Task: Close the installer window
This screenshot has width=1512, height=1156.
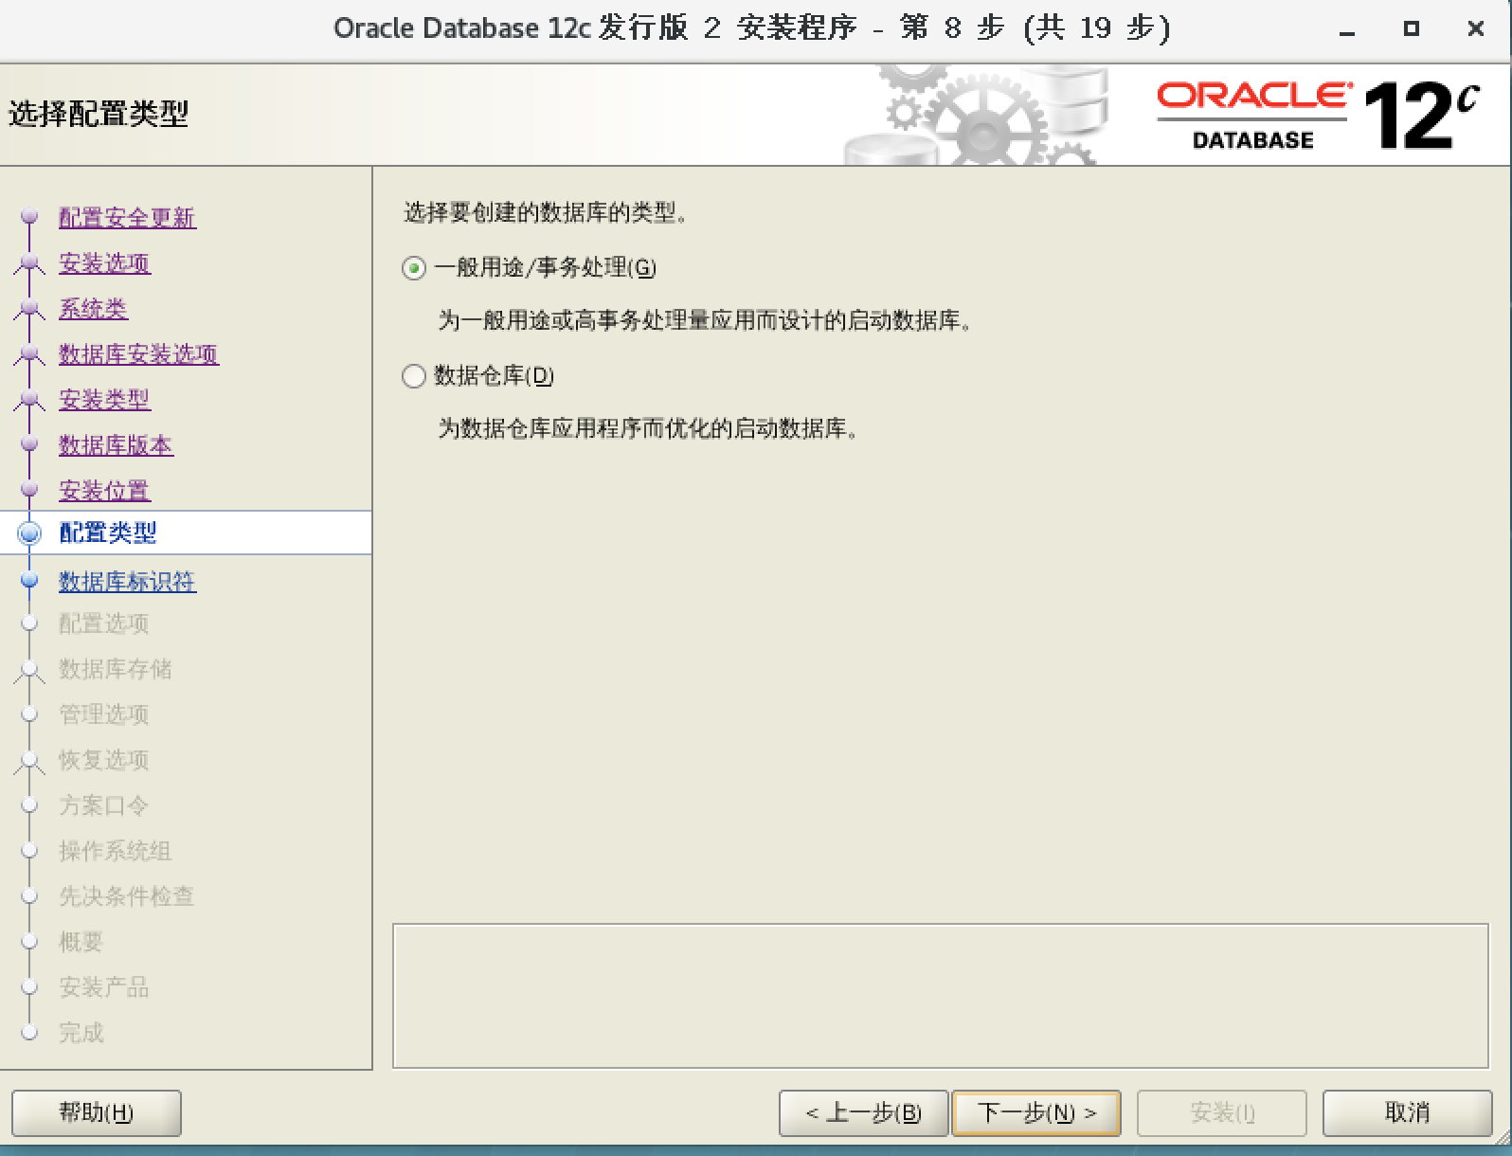Action: (1475, 29)
